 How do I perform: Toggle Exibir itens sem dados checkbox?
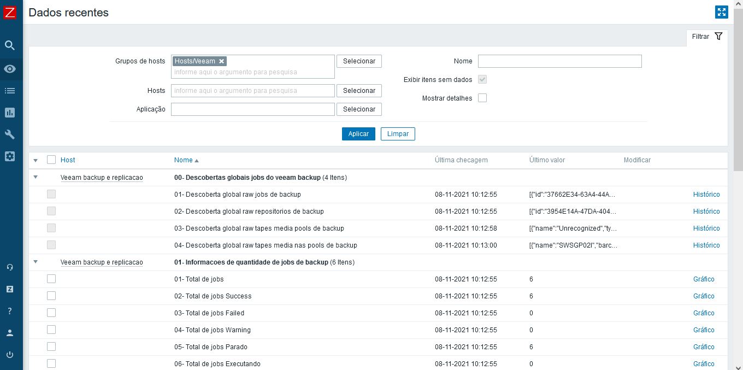coord(482,79)
